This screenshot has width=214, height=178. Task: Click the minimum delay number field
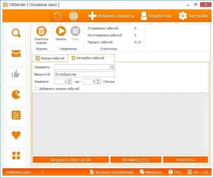(61, 82)
